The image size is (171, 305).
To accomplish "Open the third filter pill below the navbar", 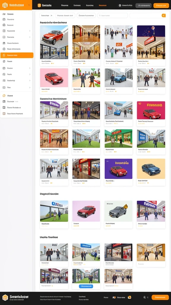I will tap(86, 15).
